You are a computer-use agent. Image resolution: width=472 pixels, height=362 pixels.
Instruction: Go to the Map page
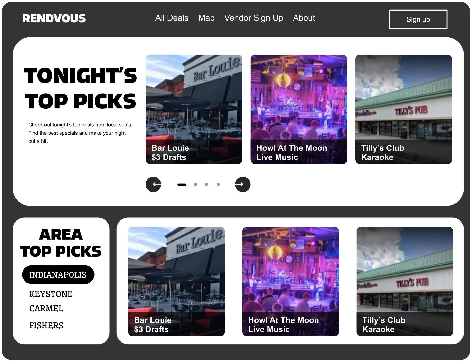[x=206, y=18]
